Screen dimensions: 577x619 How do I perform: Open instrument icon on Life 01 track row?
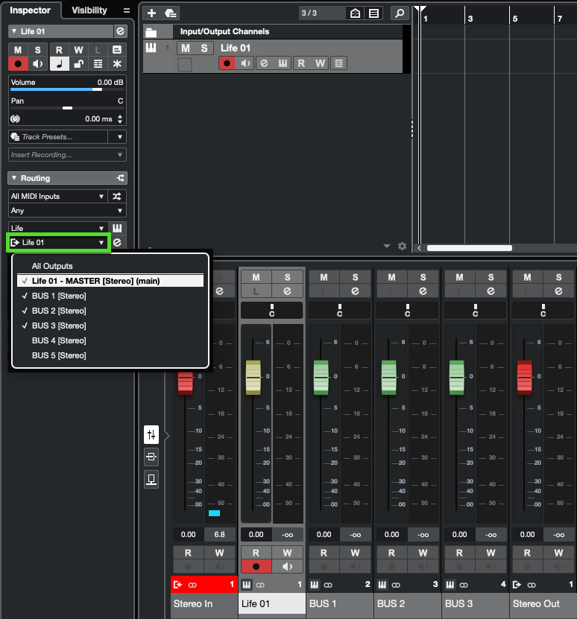[283, 63]
